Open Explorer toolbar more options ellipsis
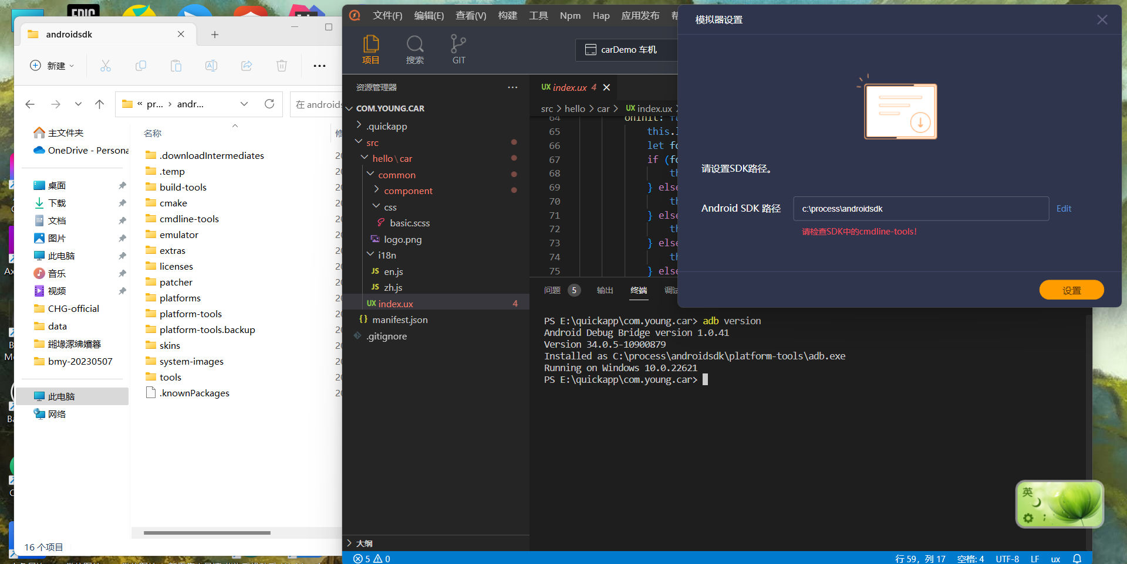The width and height of the screenshot is (1127, 564). 319,66
